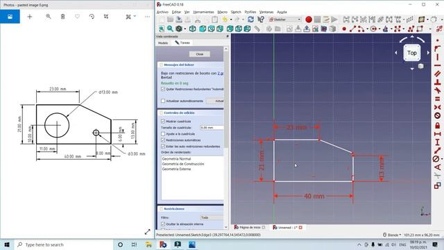Toggle Ocultar la alineación interna checkbox

coord(163,224)
